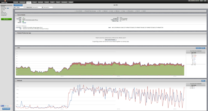
Task: Edit the server label with the pencil icon
Action: 24,18
